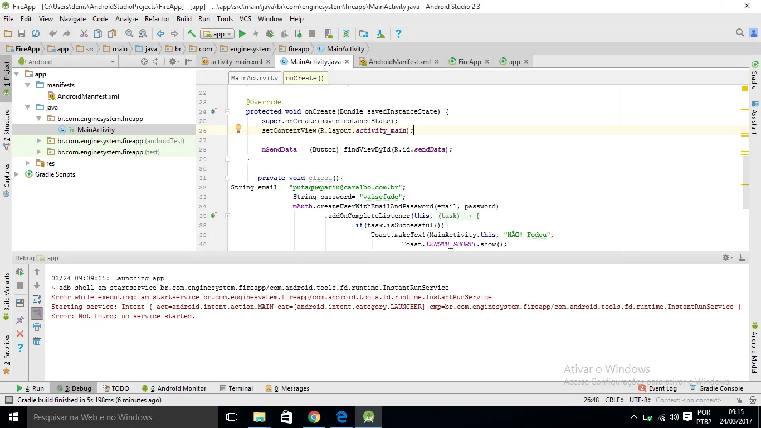
Task: Rerun debug session in Debug panel
Action: click(20, 272)
